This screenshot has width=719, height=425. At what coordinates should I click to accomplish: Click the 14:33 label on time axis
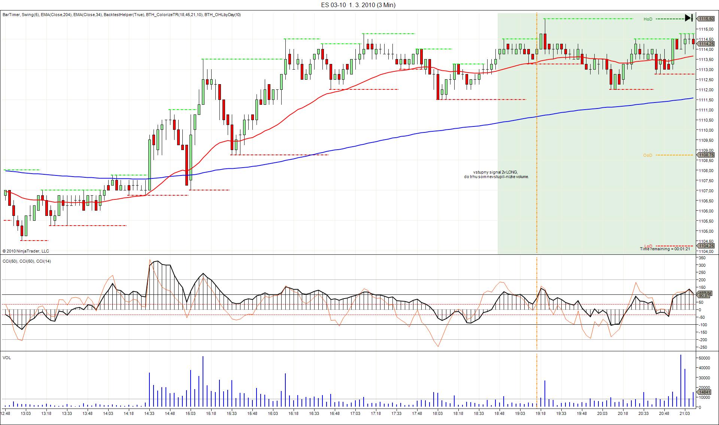coord(149,413)
